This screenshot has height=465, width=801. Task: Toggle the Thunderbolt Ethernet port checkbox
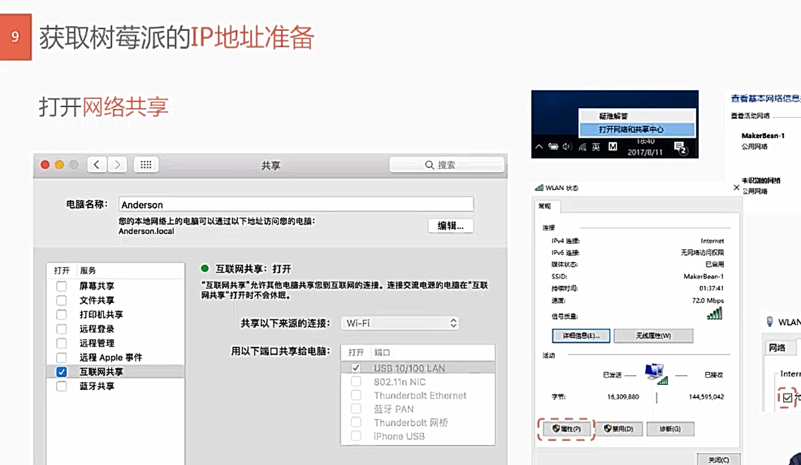356,395
